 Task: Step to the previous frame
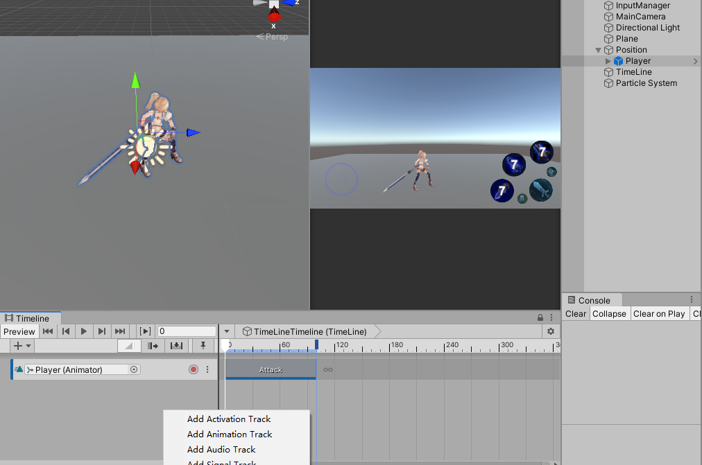click(x=66, y=331)
